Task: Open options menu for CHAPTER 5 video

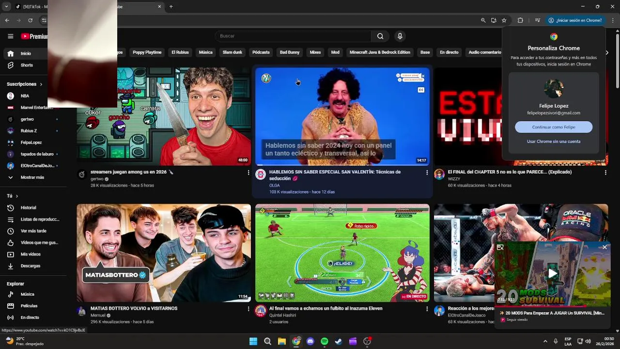Action: (605, 173)
